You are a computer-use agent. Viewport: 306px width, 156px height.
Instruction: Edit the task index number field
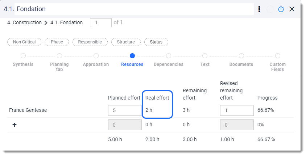click(x=101, y=22)
